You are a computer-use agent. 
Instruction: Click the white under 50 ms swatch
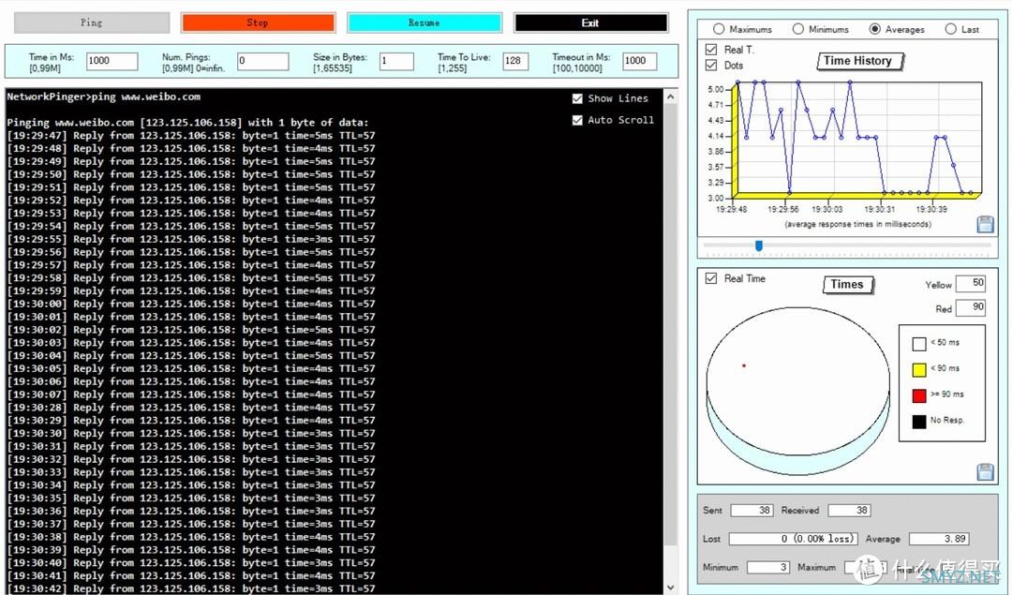[919, 343]
